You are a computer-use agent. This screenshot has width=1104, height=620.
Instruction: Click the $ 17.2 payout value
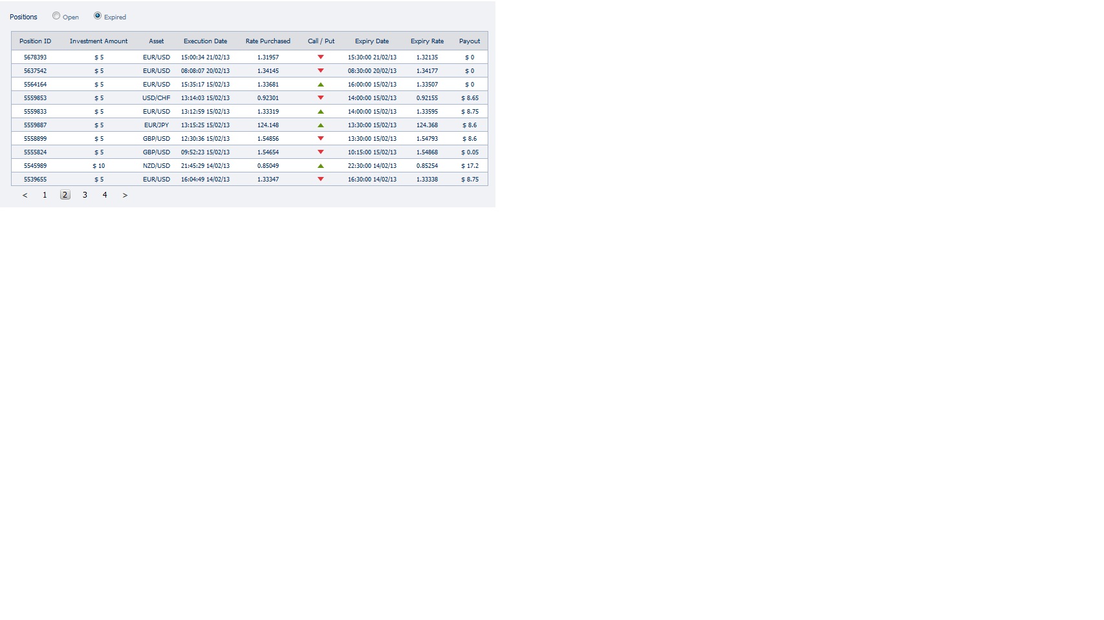point(470,166)
